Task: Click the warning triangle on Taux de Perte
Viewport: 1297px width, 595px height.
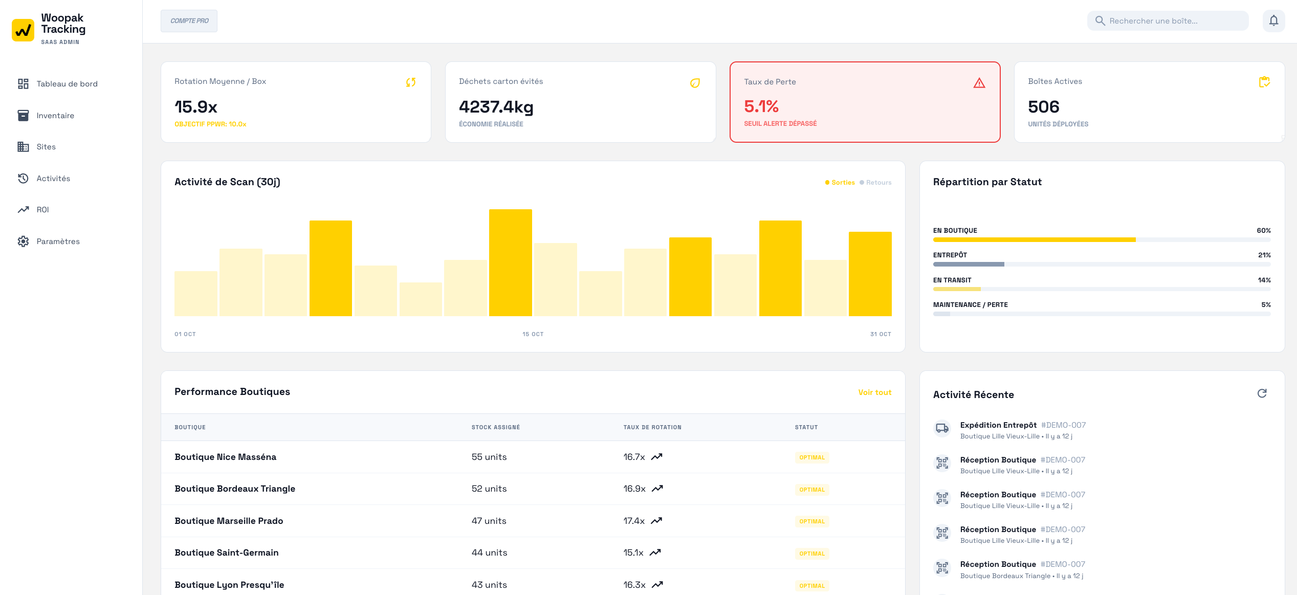Action: pyautogui.click(x=979, y=83)
